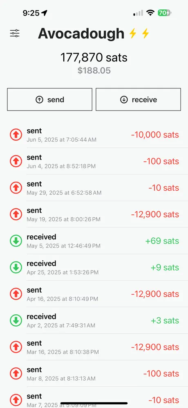
Task: Open the May 29 -10 sats transaction
Action: tap(94, 188)
